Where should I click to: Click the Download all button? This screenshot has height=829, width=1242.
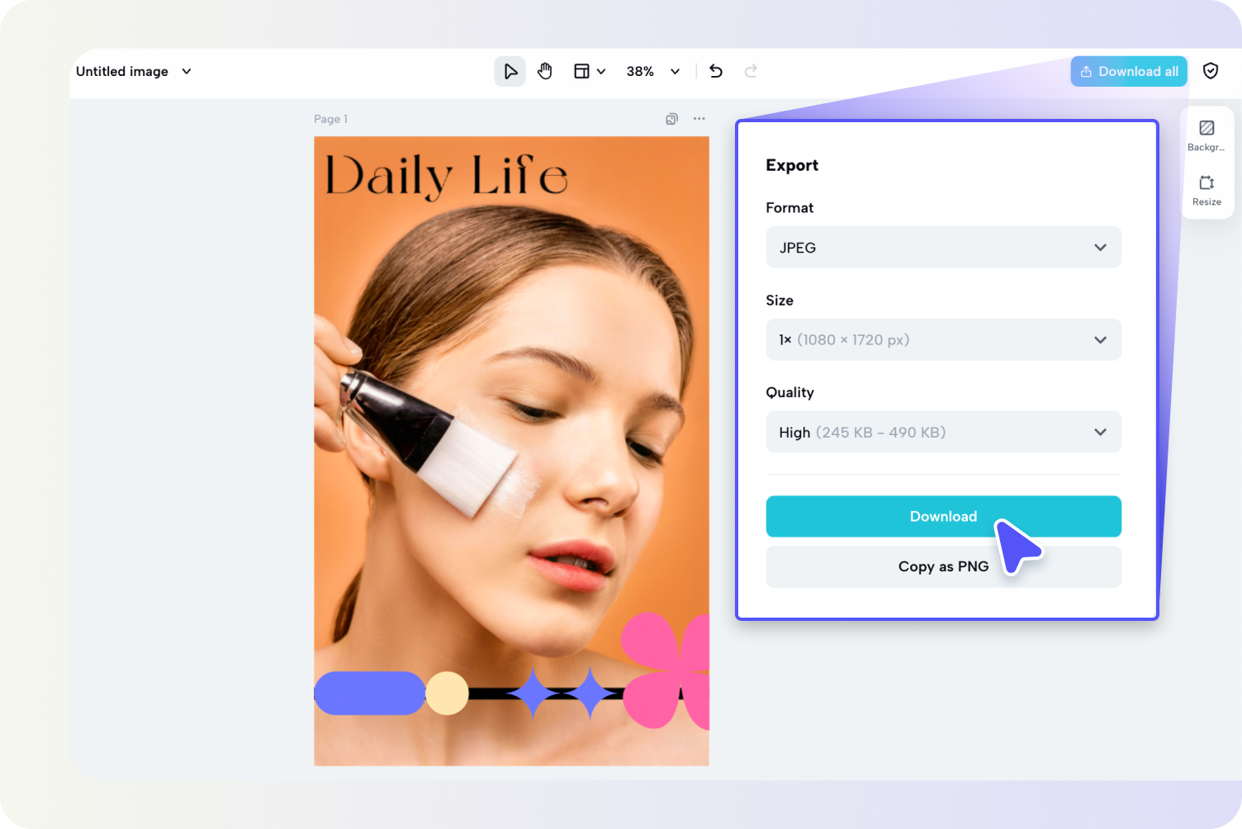[x=1128, y=71]
